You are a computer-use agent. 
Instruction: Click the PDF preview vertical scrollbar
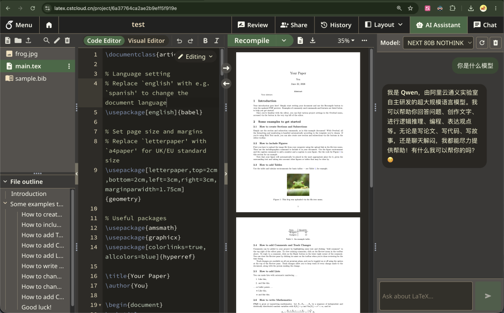pos(371,118)
